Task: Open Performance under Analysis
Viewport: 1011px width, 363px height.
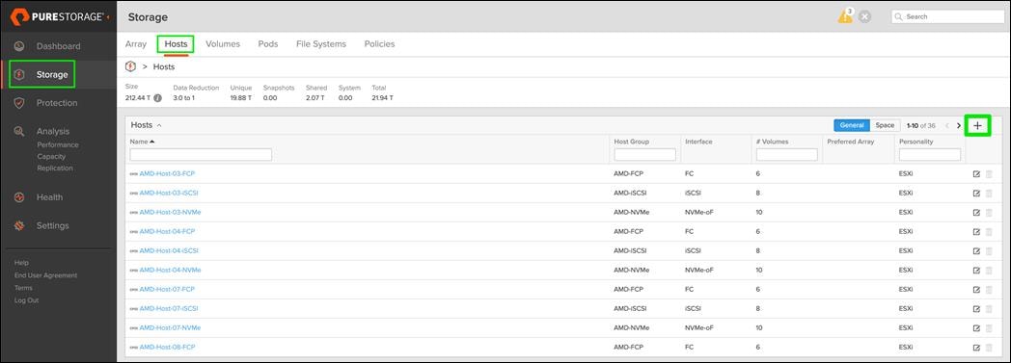Action: (57, 145)
